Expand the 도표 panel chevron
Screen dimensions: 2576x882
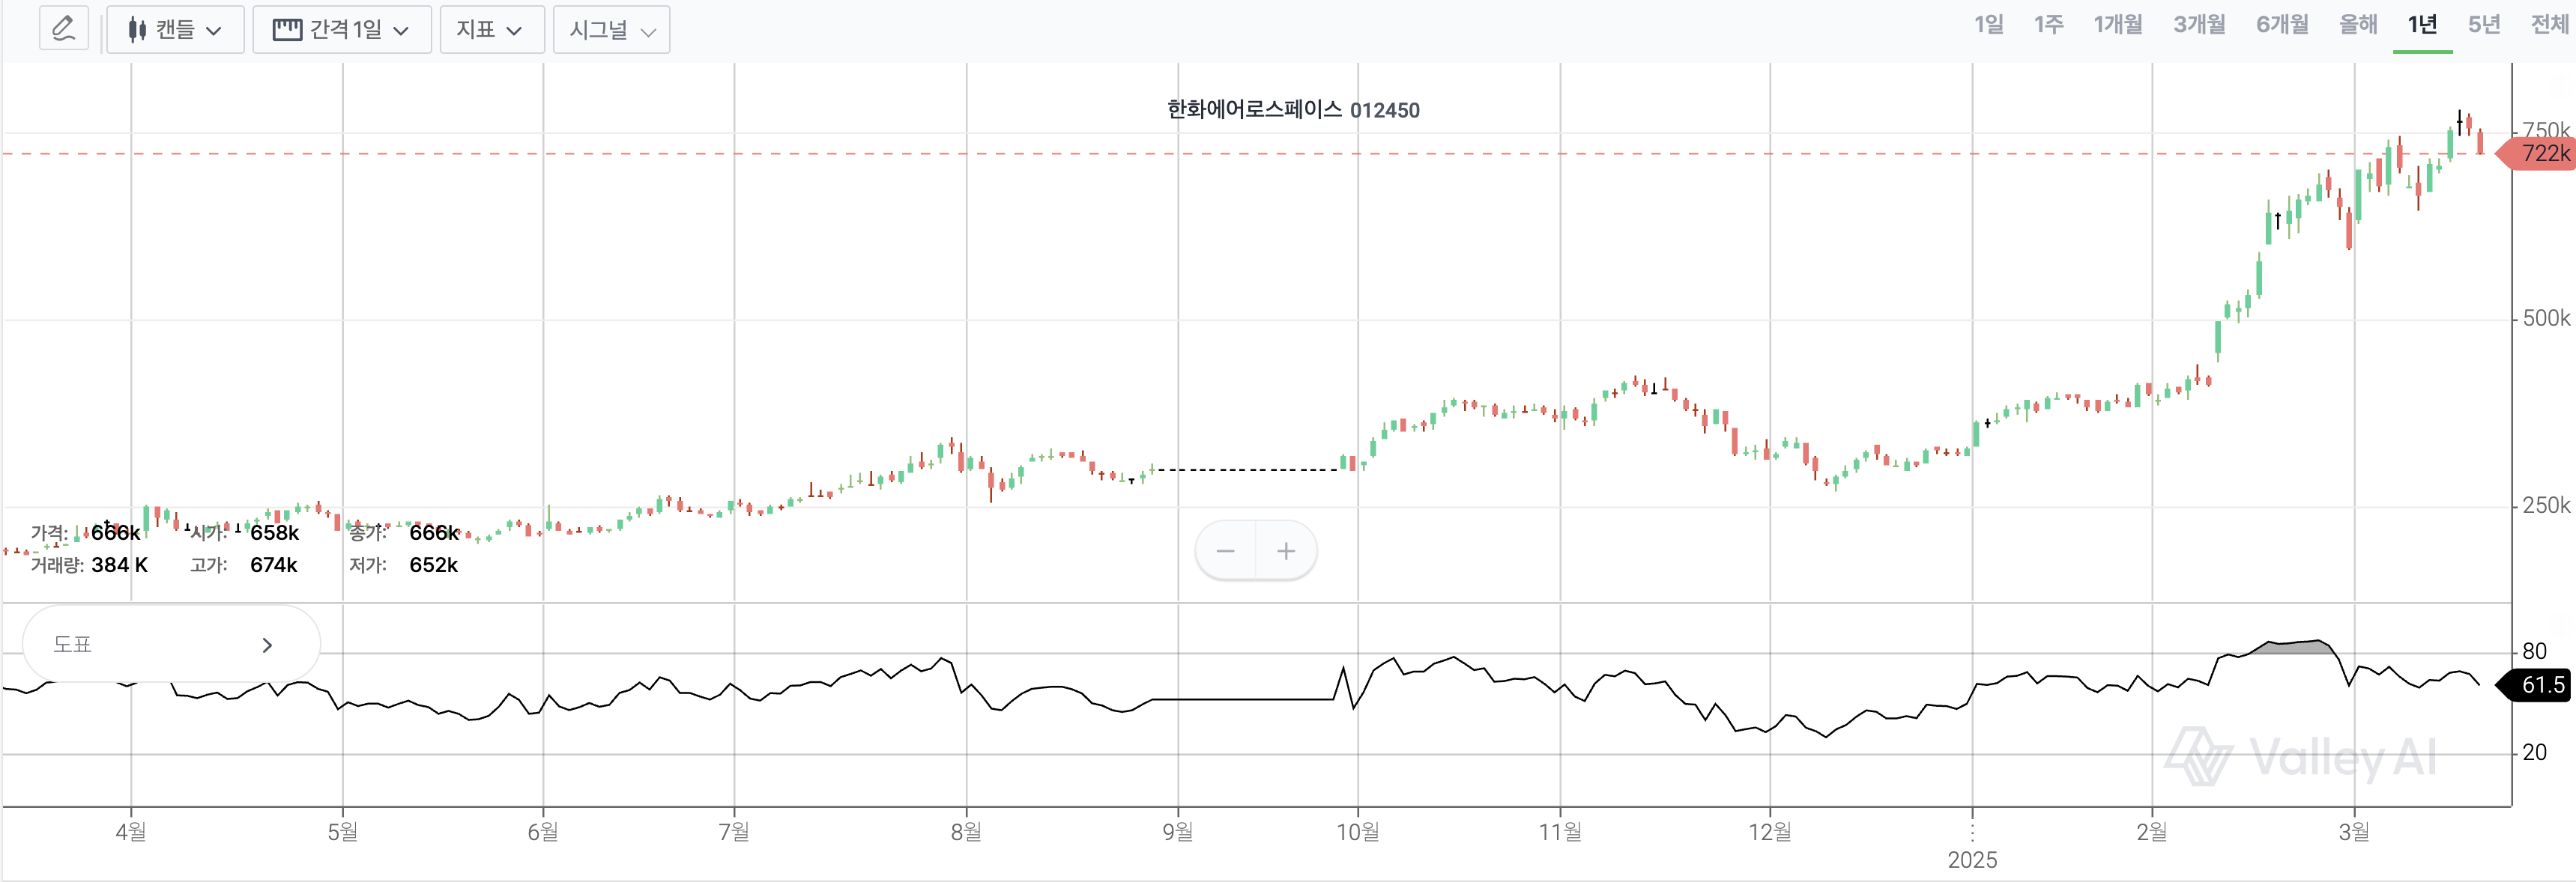267,645
